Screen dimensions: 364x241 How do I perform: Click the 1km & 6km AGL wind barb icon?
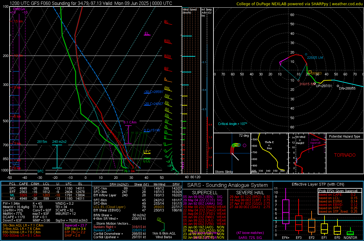point(161,224)
